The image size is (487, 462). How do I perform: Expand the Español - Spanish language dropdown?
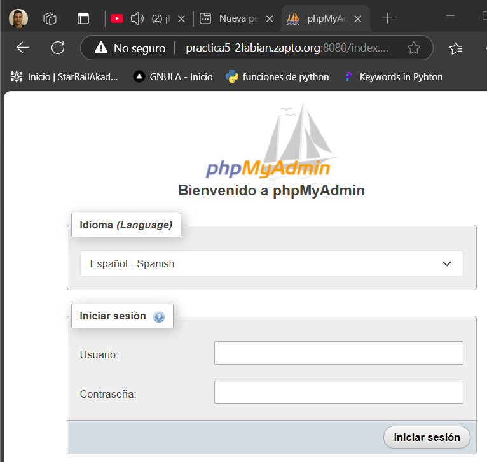(271, 263)
